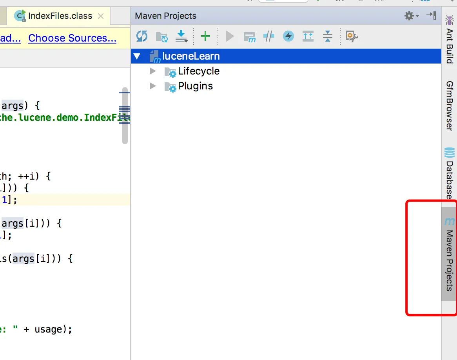Image resolution: width=457 pixels, height=360 pixels.
Task: Execute Maven goal icon
Action: pyautogui.click(x=250, y=37)
